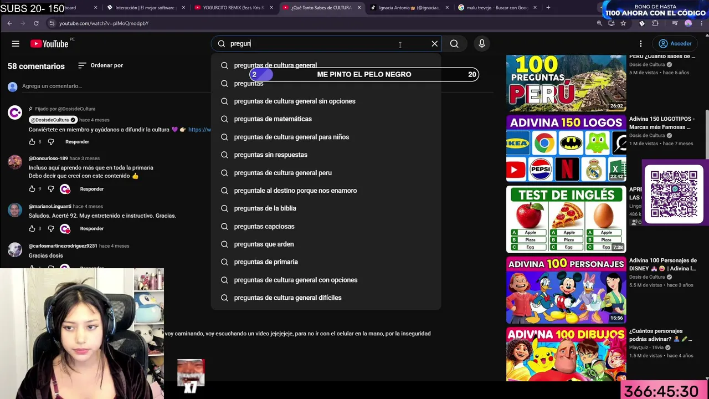The height and width of the screenshot is (399, 709).
Task: Reload the page in the browser
Action: (x=36, y=23)
